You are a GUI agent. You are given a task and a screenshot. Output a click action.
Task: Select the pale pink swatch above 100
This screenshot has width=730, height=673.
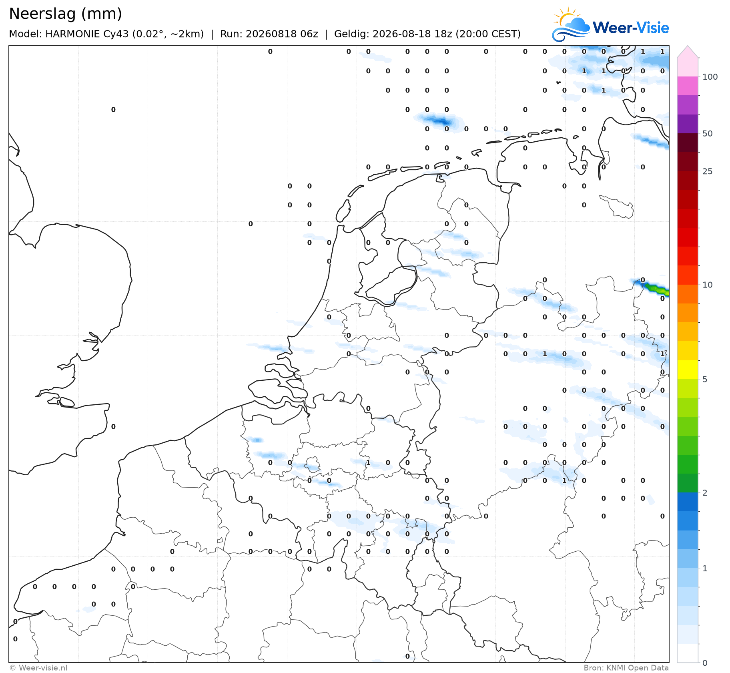(x=688, y=67)
